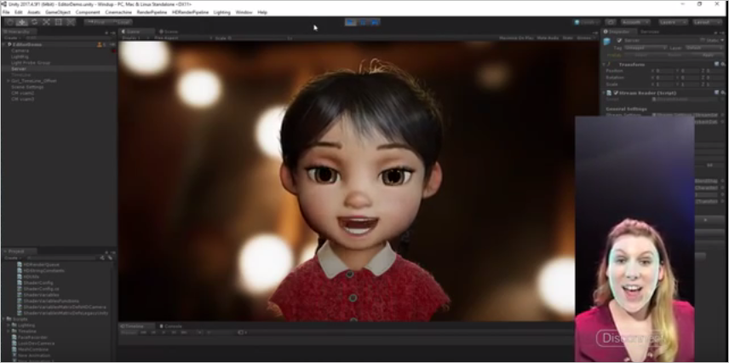Image resolution: width=729 pixels, height=363 pixels.
Task: Collapse the Scripts folder in Project
Action: click(x=3, y=320)
